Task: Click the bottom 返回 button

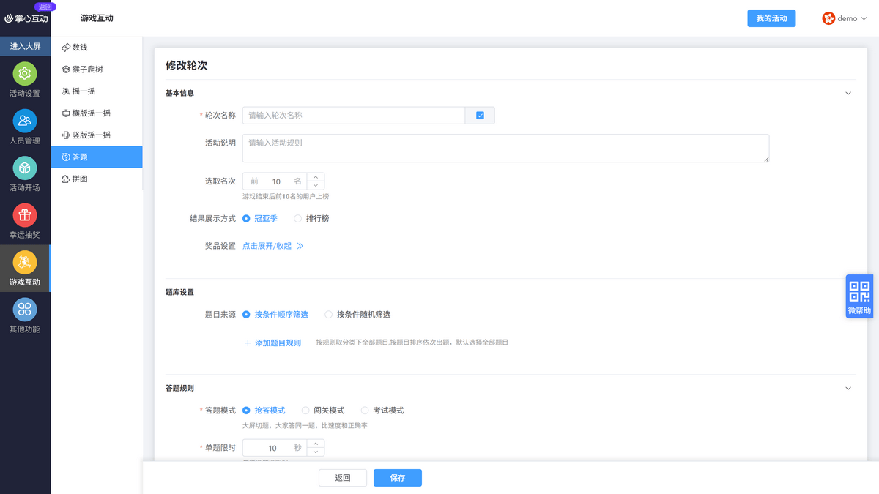Action: [343, 478]
